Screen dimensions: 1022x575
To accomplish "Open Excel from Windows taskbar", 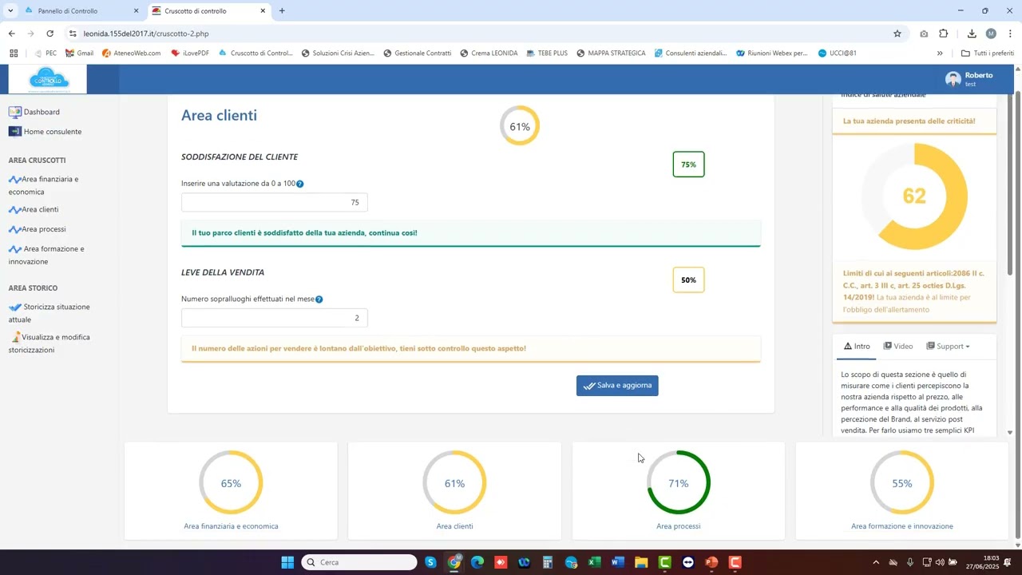I will (x=594, y=562).
